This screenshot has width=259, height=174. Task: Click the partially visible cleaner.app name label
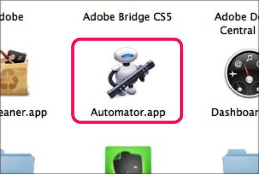pyautogui.click(x=23, y=113)
